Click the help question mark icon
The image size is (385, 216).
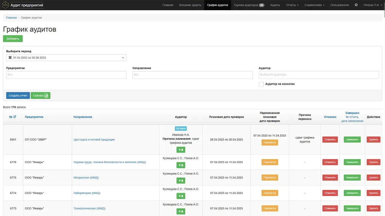pos(356,5)
